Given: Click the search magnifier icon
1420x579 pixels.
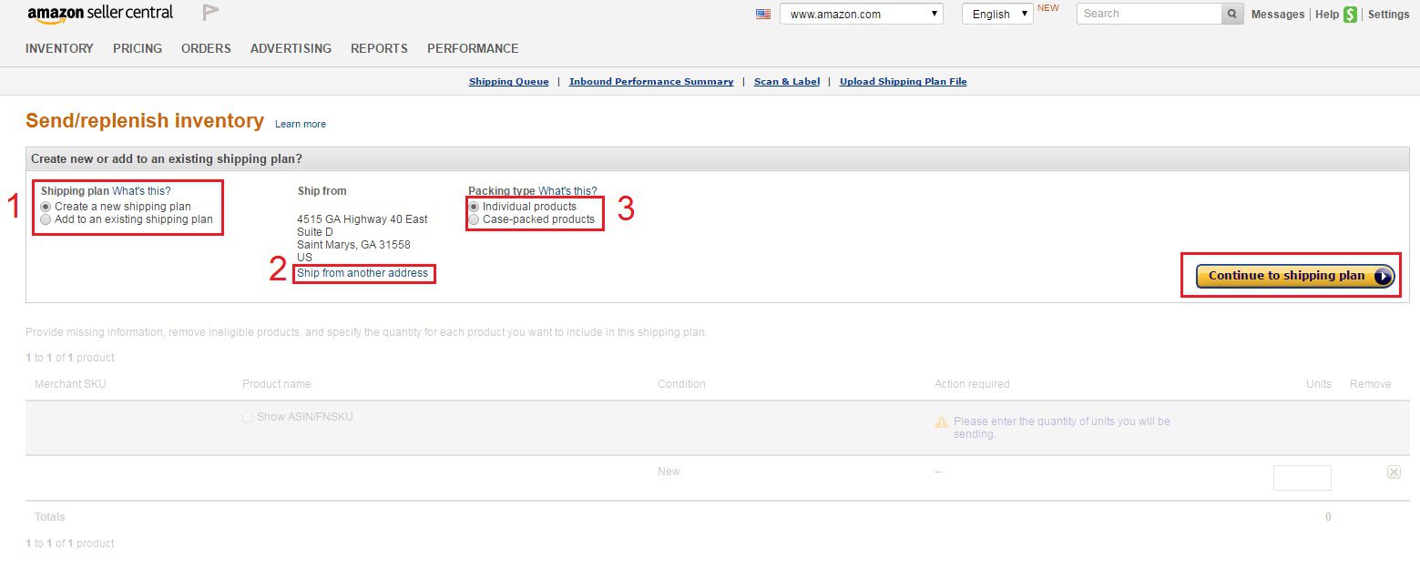Looking at the screenshot, I should pos(1232,14).
